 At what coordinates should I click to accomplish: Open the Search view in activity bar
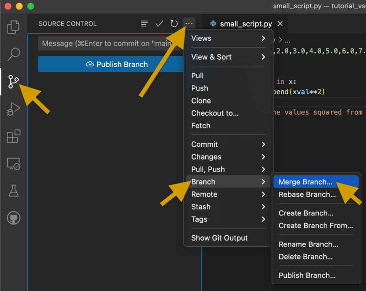click(14, 54)
